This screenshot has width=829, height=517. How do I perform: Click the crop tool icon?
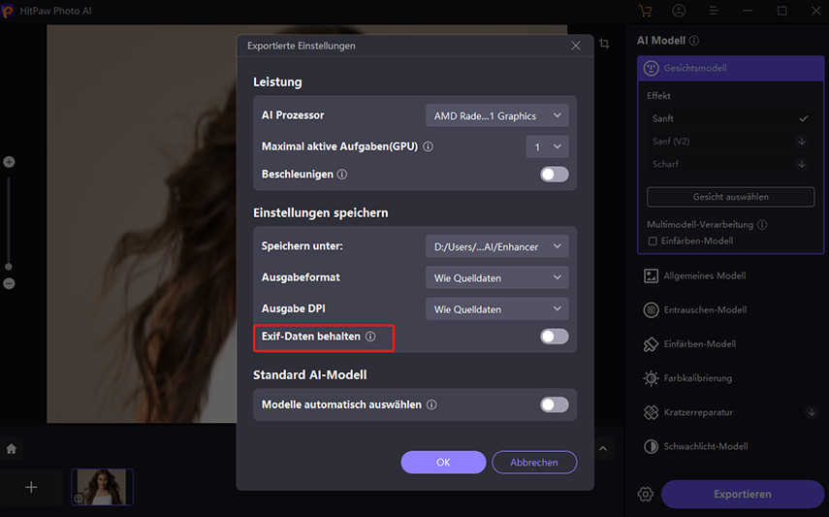[x=604, y=44]
